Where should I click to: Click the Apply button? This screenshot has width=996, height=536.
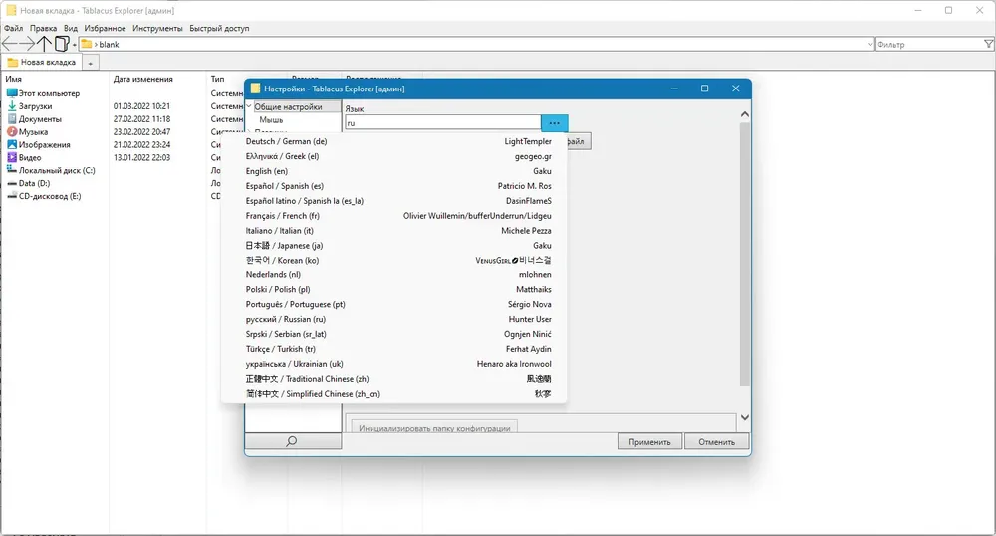click(x=649, y=442)
